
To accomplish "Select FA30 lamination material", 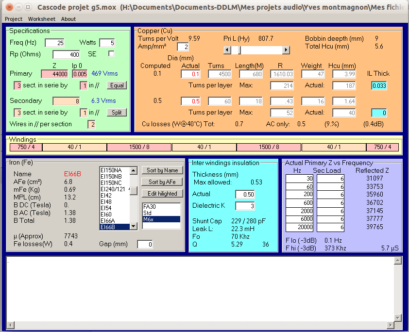I will (161, 206).
